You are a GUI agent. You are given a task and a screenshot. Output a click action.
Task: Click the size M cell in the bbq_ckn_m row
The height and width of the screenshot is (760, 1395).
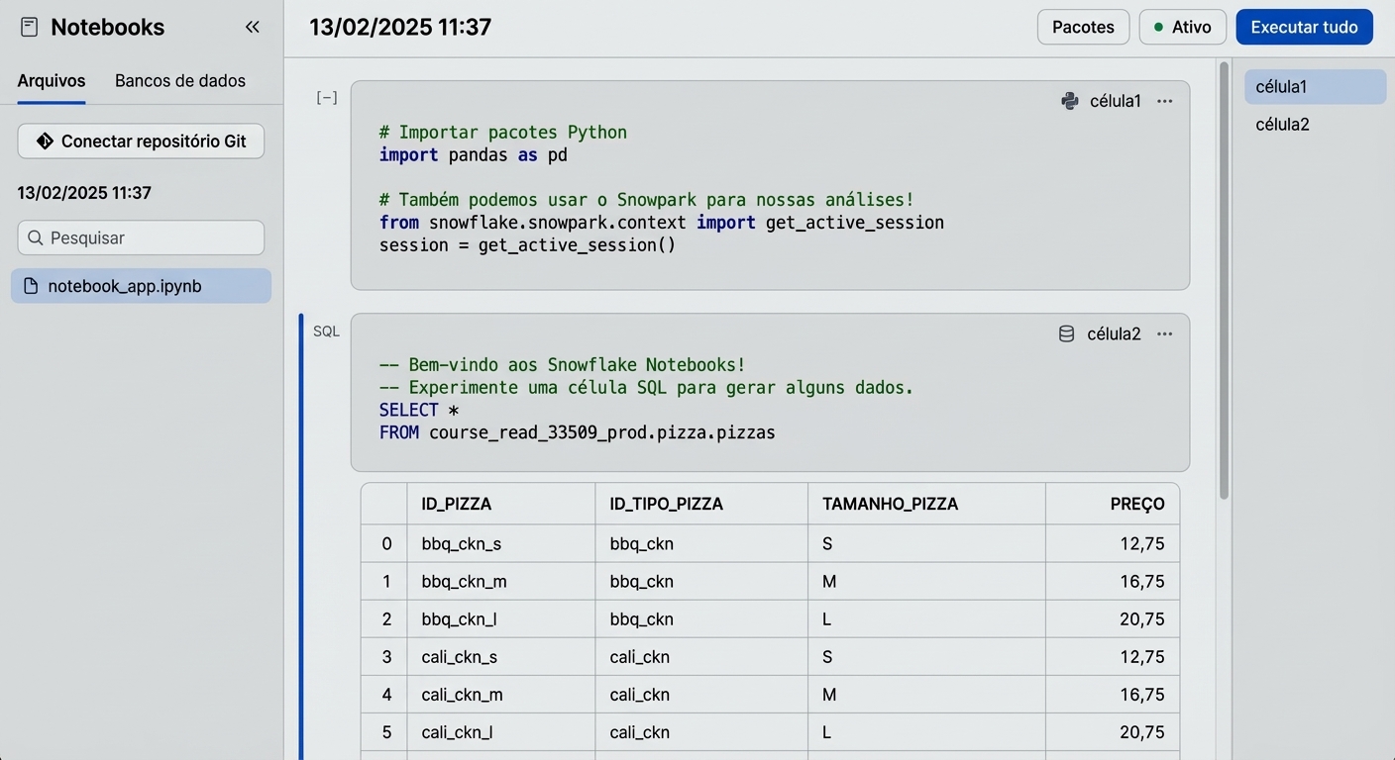point(926,581)
